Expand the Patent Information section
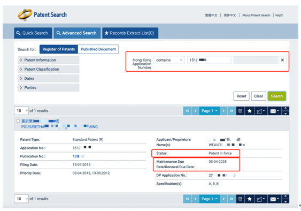This screenshot has height=211, width=301. point(48,60)
